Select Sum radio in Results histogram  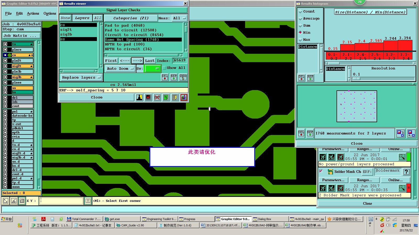point(301,26)
